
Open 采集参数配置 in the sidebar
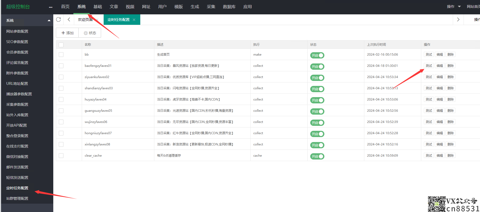pos(17,104)
